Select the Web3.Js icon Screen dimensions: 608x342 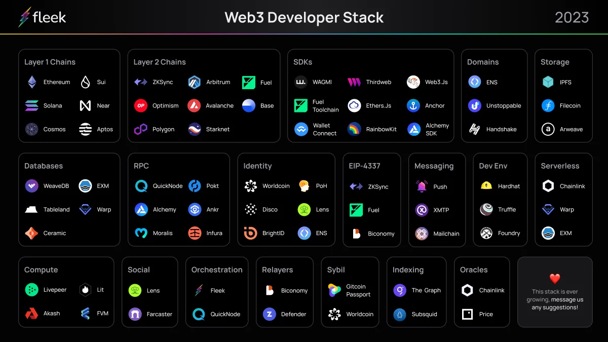[x=413, y=82]
